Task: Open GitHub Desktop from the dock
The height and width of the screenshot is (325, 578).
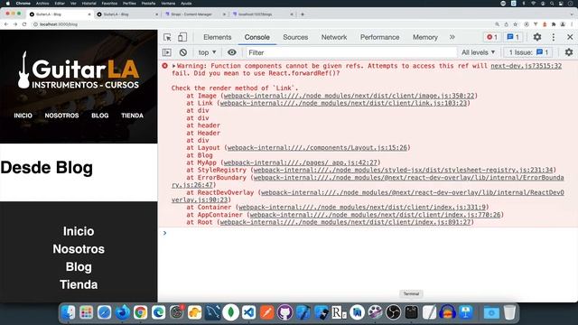Action: (285, 312)
